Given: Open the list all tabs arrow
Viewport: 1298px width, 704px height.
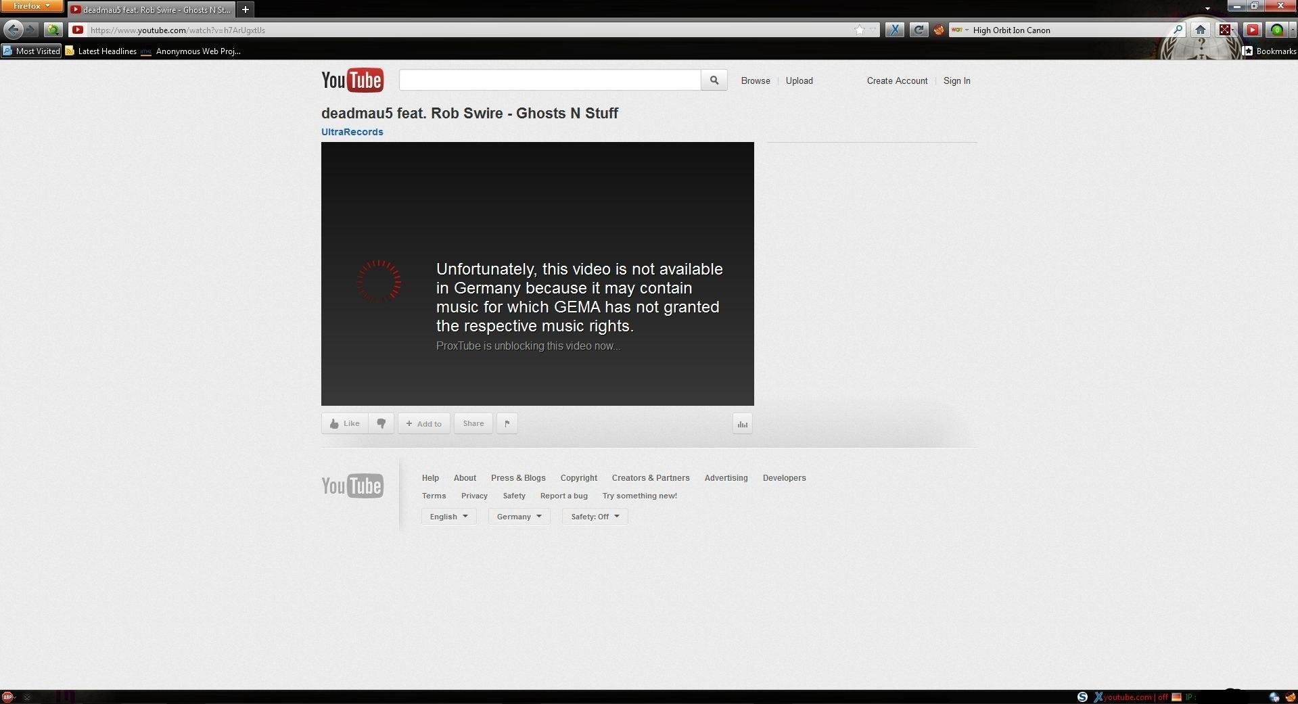Looking at the screenshot, I should (x=1207, y=9).
